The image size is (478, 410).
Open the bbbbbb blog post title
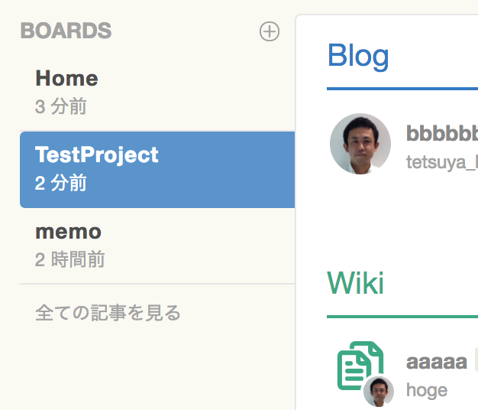[442, 133]
